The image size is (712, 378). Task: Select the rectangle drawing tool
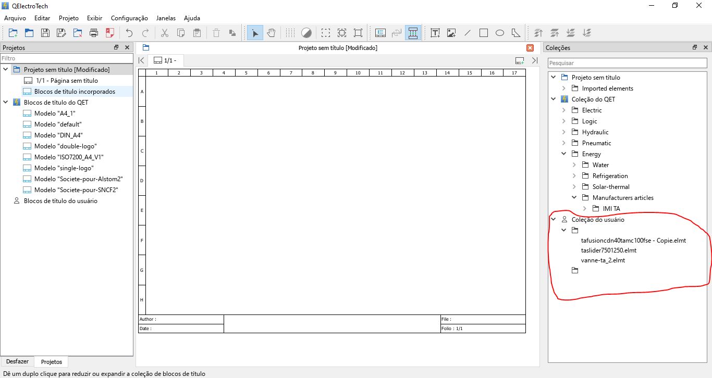(x=484, y=33)
